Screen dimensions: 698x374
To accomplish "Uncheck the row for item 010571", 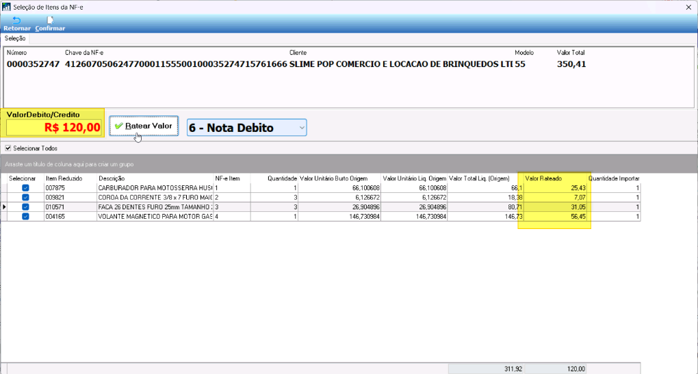I will coord(25,206).
